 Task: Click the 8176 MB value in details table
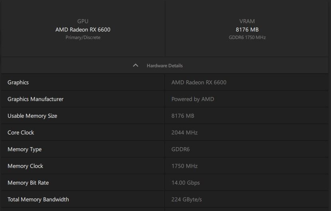click(x=183, y=116)
